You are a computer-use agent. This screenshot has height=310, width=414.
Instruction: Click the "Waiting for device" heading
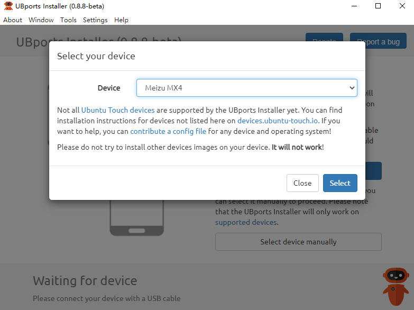[85, 281]
